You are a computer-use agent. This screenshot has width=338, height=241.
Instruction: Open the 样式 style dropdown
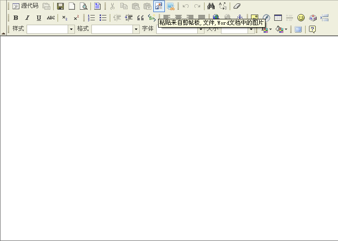click(x=72, y=30)
